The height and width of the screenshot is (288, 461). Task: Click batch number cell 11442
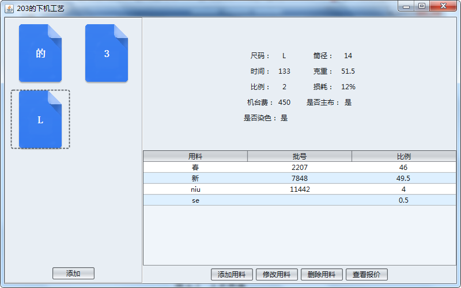click(x=300, y=190)
